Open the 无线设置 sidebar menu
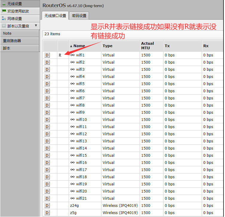The image size is (225, 217). tap(20, 4)
